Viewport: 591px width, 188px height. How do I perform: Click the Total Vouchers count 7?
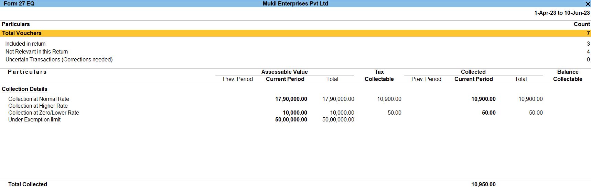click(x=588, y=33)
